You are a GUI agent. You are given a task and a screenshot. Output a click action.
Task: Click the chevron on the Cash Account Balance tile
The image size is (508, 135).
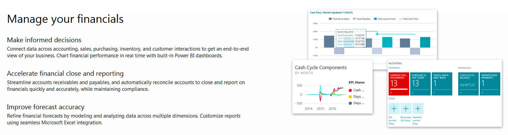461,93
